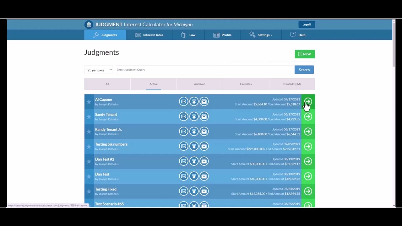Expand the Settings menu
The height and width of the screenshot is (226, 402).
click(x=261, y=35)
